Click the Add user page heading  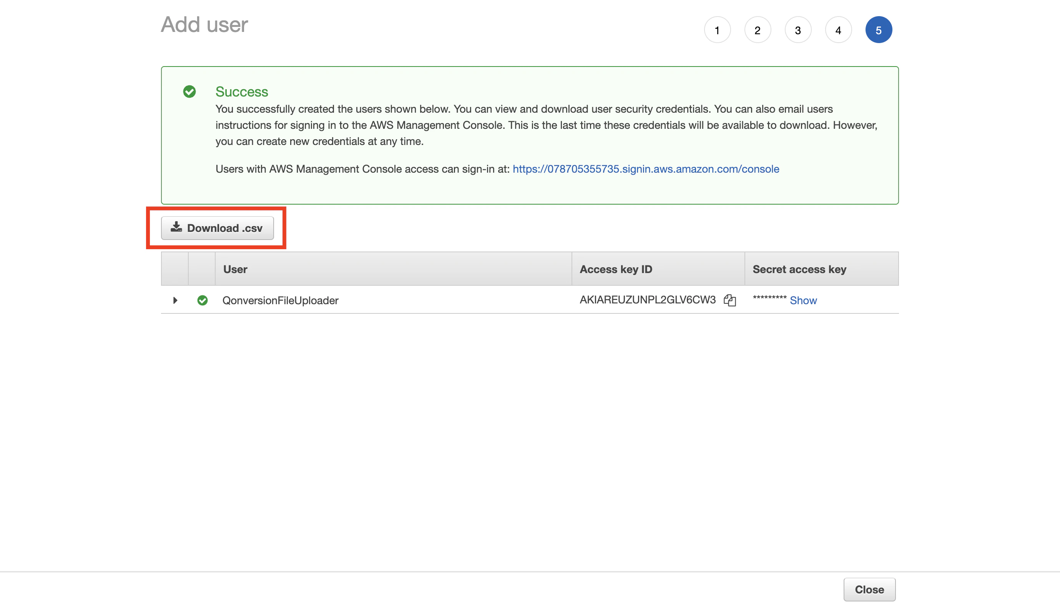click(204, 25)
